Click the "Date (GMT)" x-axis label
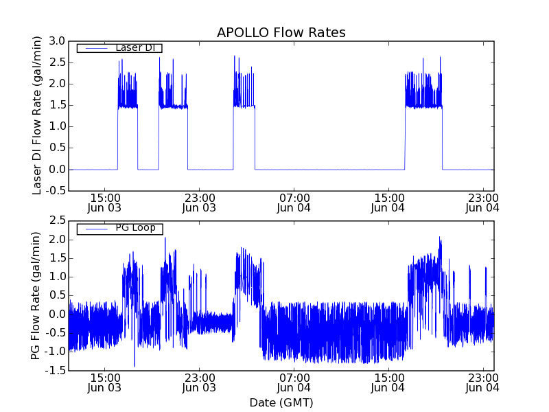Screen dimensions: 549x412 281,402
